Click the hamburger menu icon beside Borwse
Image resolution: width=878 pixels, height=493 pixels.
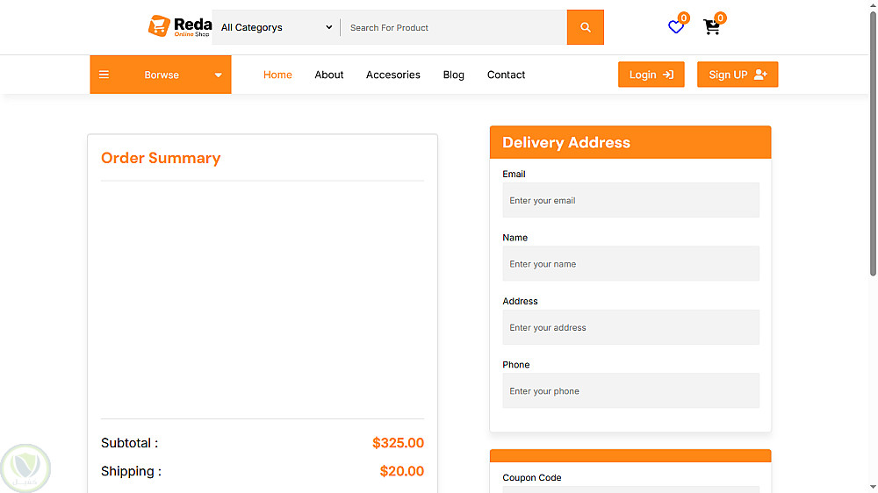pos(104,75)
